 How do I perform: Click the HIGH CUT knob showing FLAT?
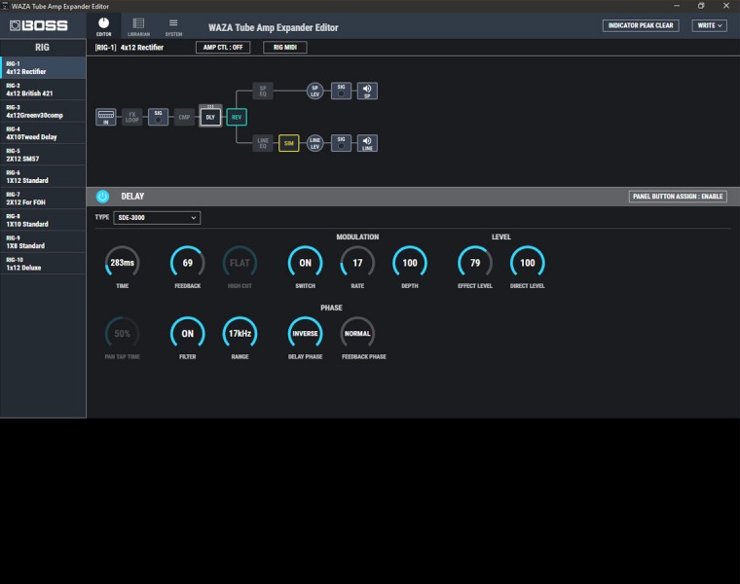coord(240,263)
